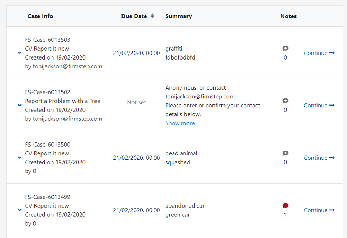The height and width of the screenshot is (238, 347).
Task: Add a note to case FS-Case-6013502
Action: (x=286, y=101)
